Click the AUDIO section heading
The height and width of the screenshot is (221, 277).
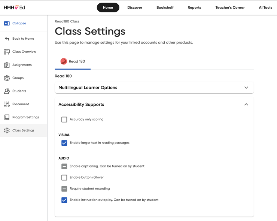point(64,158)
